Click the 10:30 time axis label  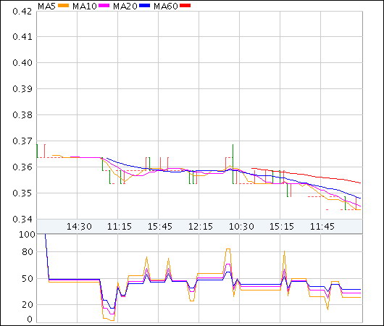coord(241,226)
